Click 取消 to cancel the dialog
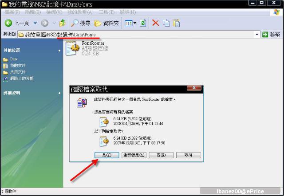Screen dimensions: 284x196 point(188,155)
